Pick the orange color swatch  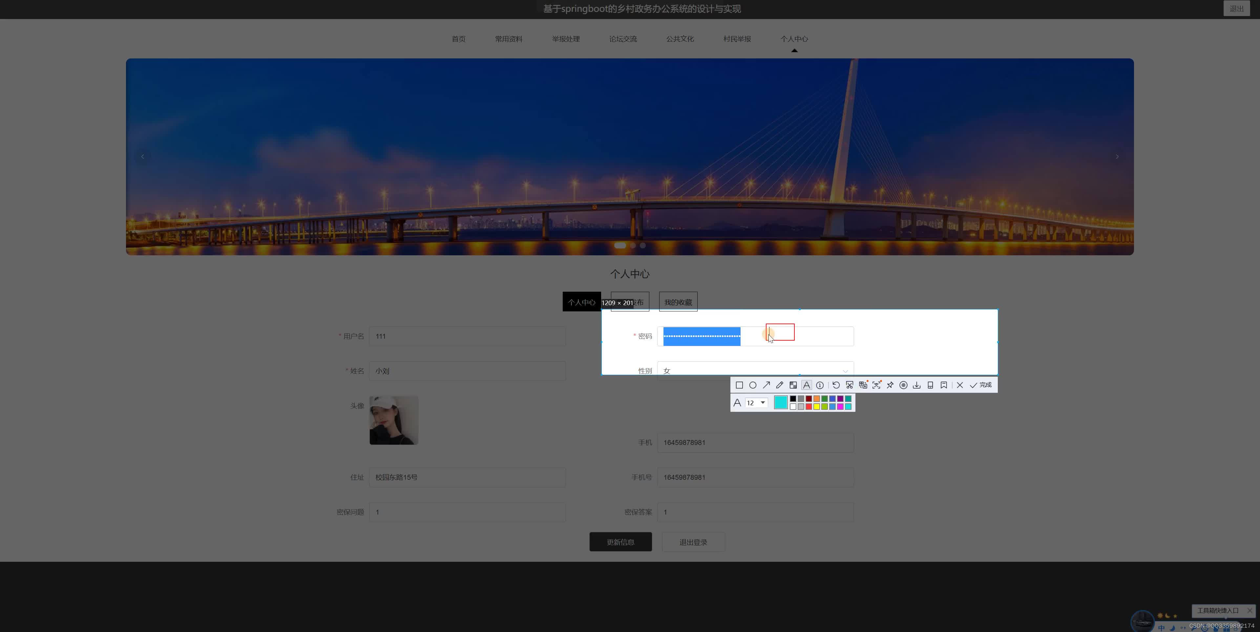pyautogui.click(x=816, y=399)
